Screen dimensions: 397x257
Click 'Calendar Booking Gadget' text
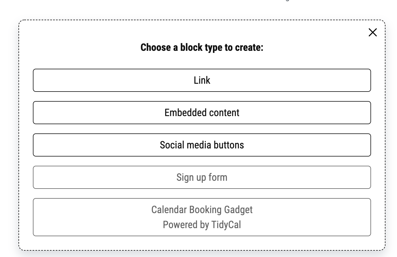(x=202, y=210)
